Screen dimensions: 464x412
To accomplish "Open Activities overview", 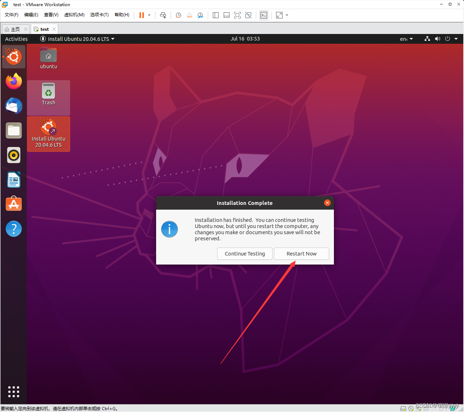I will coord(16,39).
